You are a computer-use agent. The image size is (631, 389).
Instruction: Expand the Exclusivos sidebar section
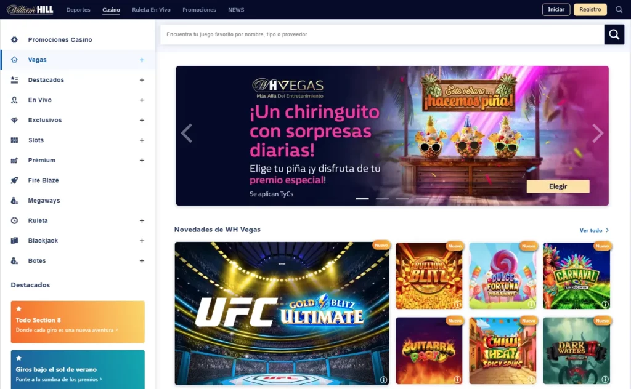(142, 120)
